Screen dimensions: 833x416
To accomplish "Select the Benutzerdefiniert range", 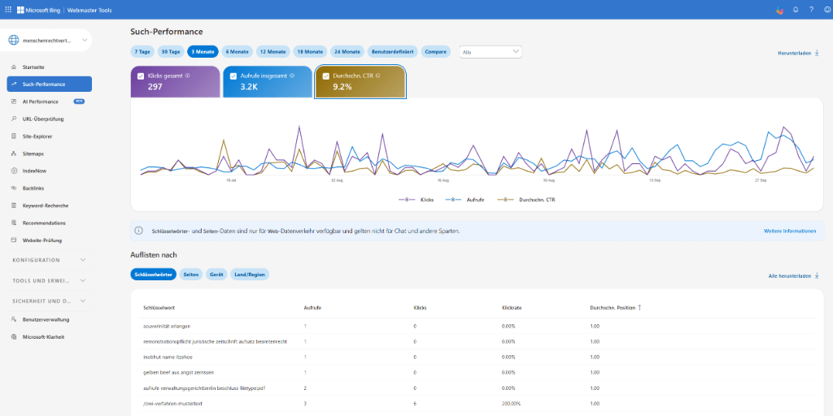I will click(x=392, y=51).
